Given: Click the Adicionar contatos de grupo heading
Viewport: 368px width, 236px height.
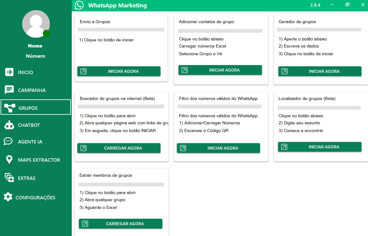Looking at the screenshot, I should 207,22.
